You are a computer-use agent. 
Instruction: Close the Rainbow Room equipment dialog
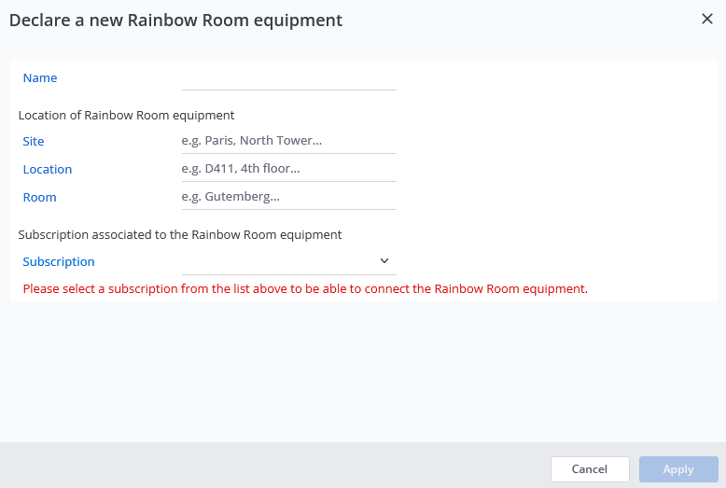click(x=706, y=19)
